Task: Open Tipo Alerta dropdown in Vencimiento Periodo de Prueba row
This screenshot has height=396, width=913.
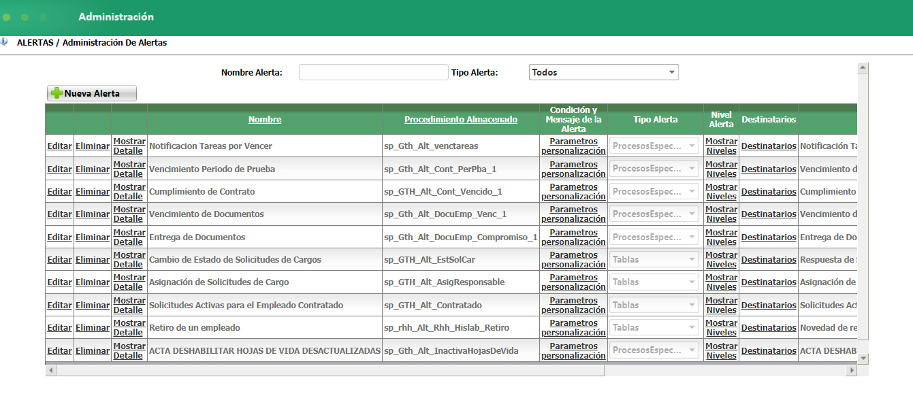Action: click(654, 168)
